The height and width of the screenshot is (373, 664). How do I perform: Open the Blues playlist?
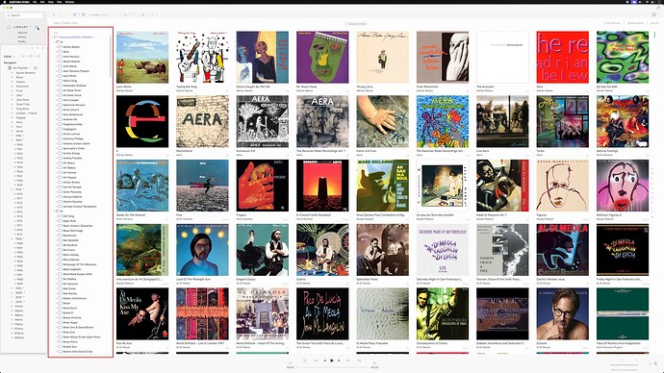pyautogui.click(x=19, y=78)
